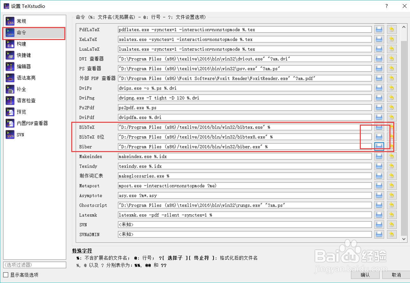This screenshot has width=410, height=283.
Task: Click the browse icon beside the PdfLaTeX command
Action: pyautogui.click(x=379, y=29)
